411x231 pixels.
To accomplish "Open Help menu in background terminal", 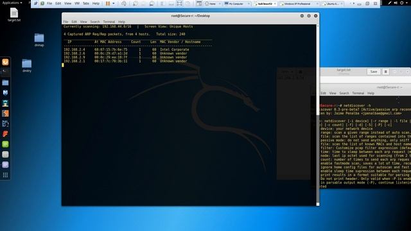I will (371, 93).
